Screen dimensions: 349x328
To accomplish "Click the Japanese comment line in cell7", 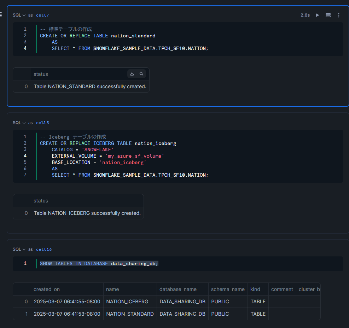I will (x=66, y=29).
